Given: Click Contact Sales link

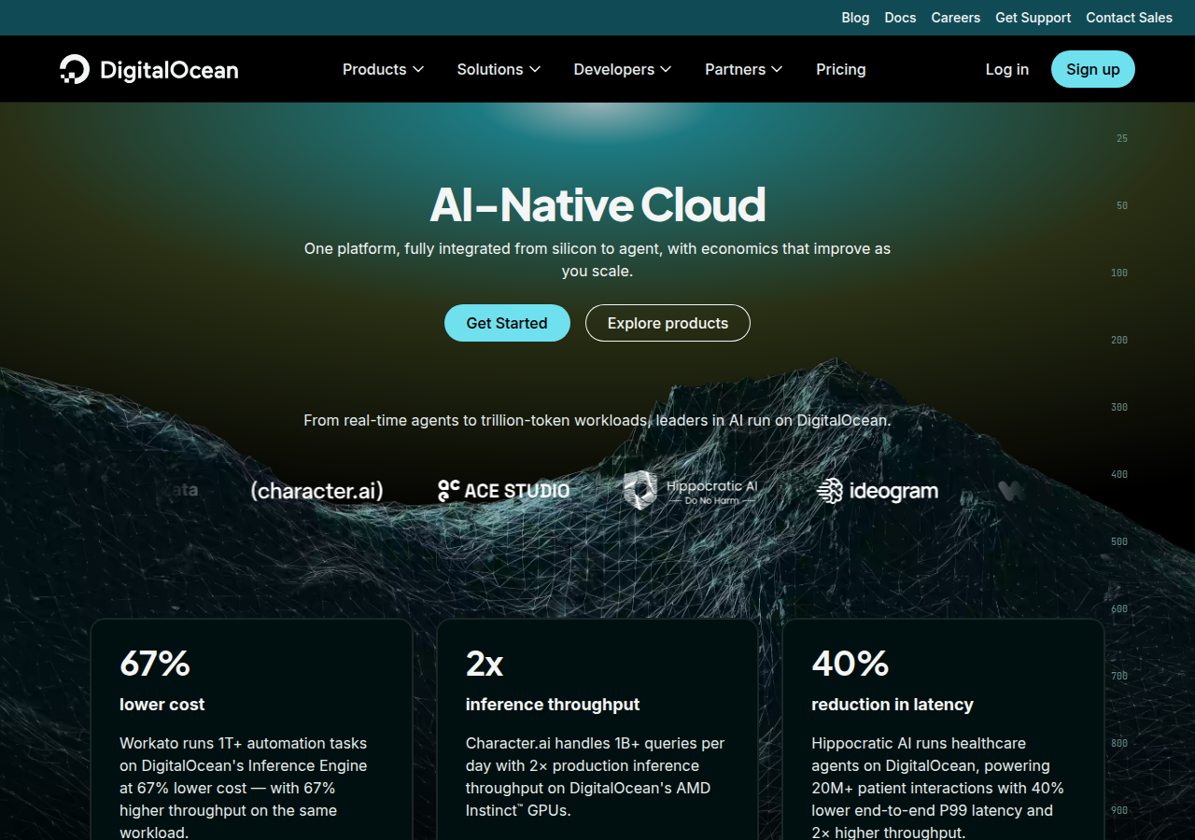Looking at the screenshot, I should coord(1129,18).
